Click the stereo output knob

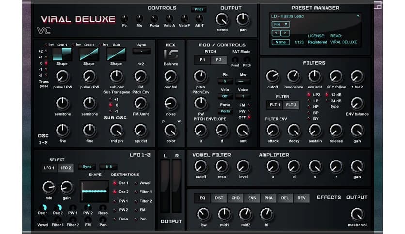[222, 20]
